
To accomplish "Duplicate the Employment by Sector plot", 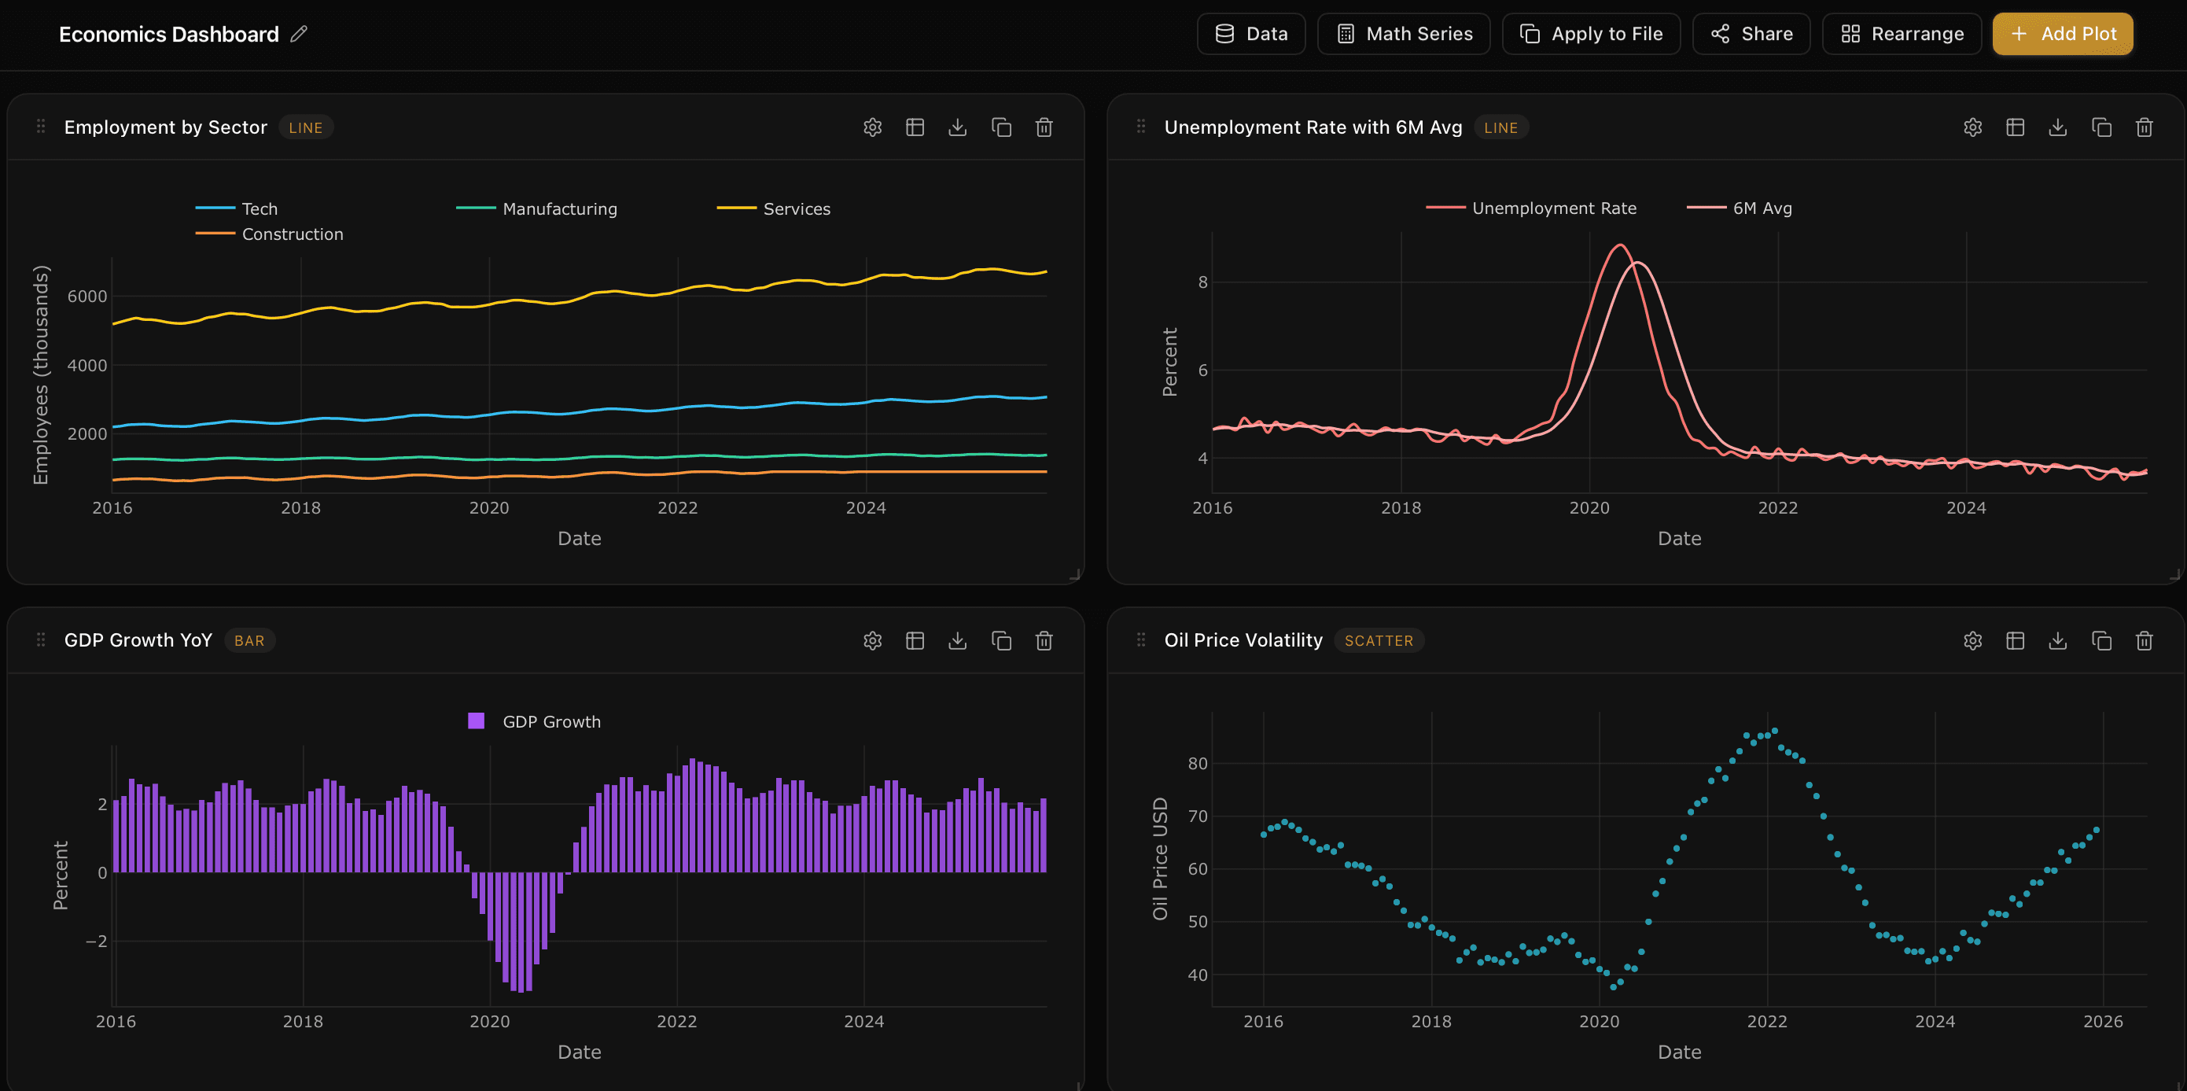I will pos(1001,127).
